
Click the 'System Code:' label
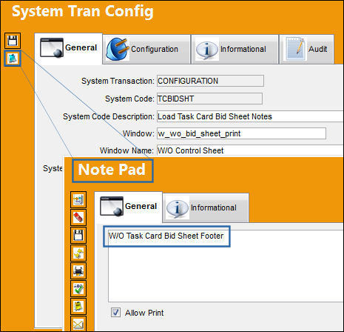pos(129,99)
